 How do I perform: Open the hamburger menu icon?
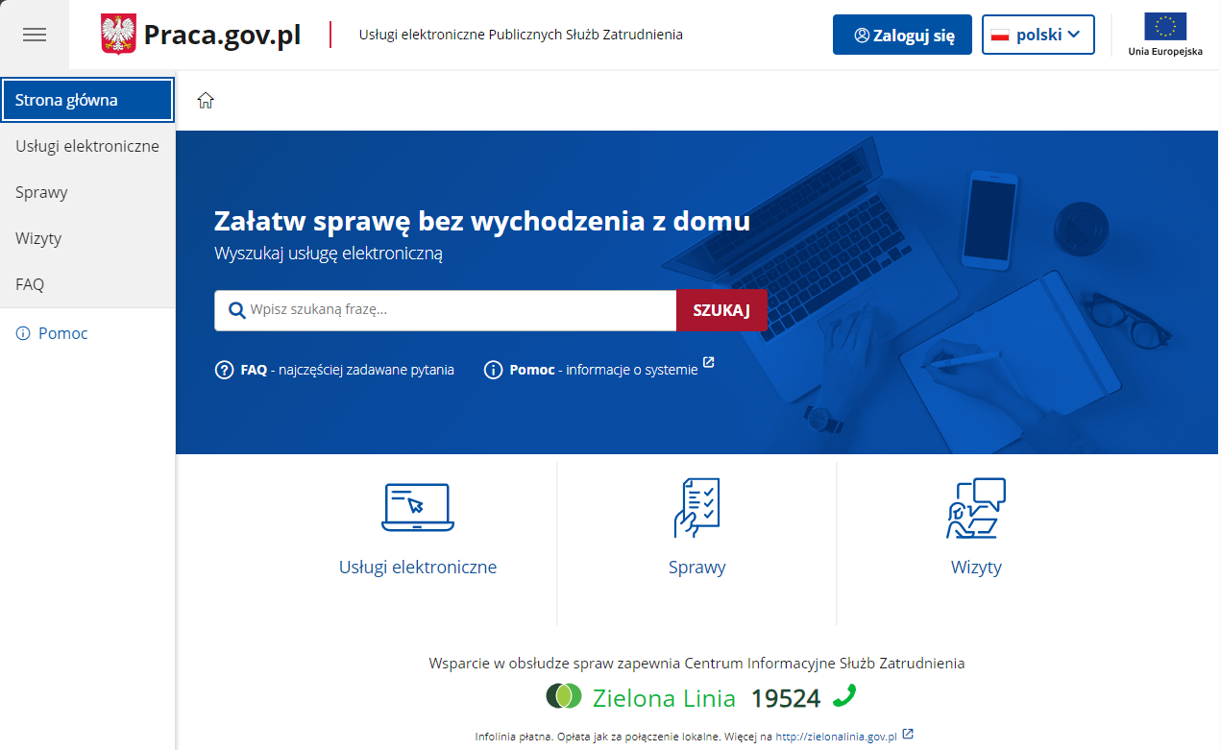coord(35,35)
